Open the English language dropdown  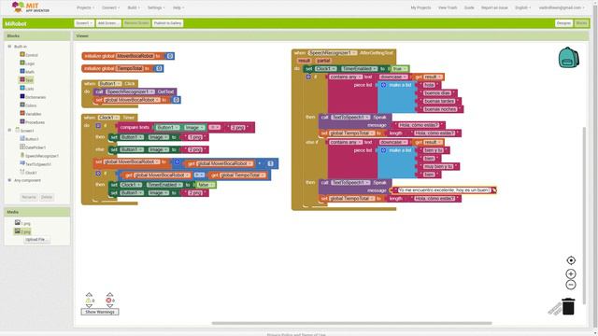522,7
